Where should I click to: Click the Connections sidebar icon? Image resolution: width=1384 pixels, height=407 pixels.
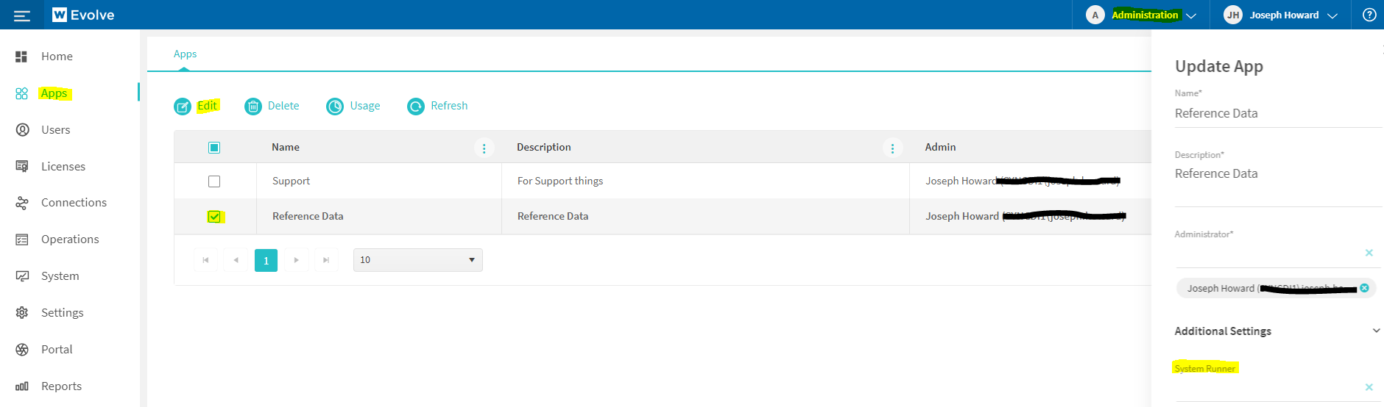(22, 203)
